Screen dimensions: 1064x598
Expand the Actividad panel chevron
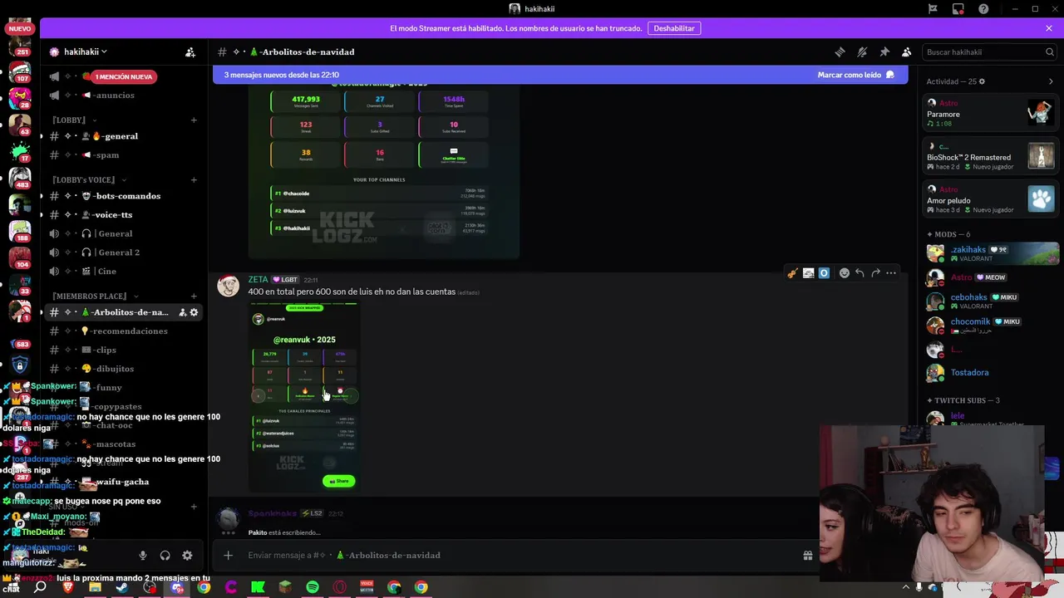tap(1051, 81)
